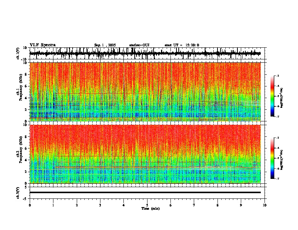Screen dimensions: 298x230
Task: Click the "-3" label on ch.1 color bar
Action: pos(277,76)
